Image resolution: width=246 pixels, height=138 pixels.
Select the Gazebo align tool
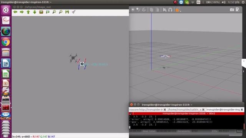pyautogui.click(x=165, y=10)
